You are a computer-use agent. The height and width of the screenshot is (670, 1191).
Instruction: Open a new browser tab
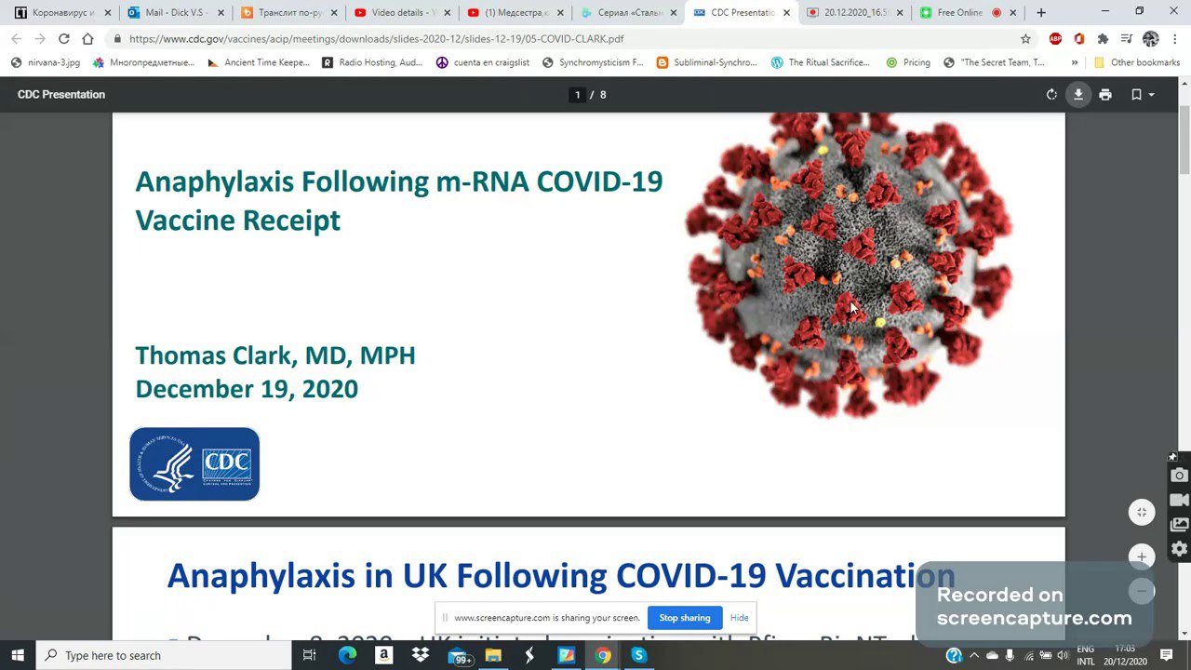pos(1041,13)
